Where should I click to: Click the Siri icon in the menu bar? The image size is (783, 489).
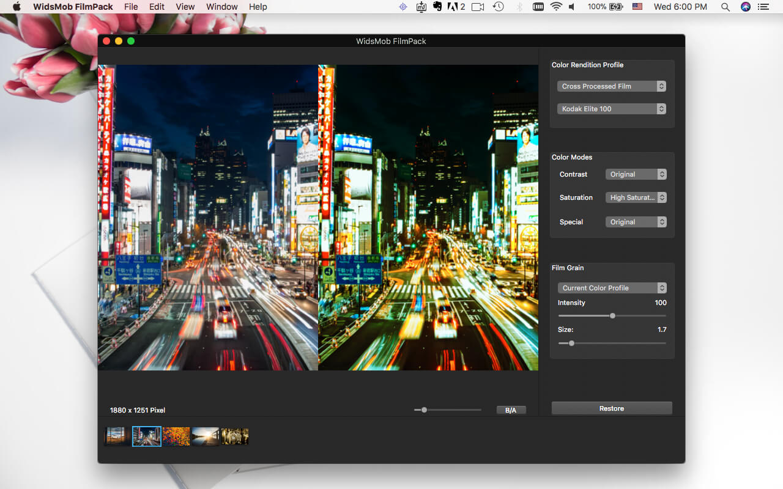pyautogui.click(x=745, y=7)
